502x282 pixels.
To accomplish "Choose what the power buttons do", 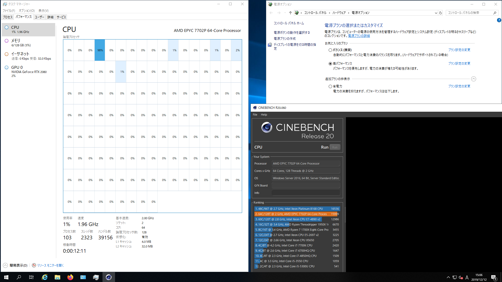I will pos(292,32).
